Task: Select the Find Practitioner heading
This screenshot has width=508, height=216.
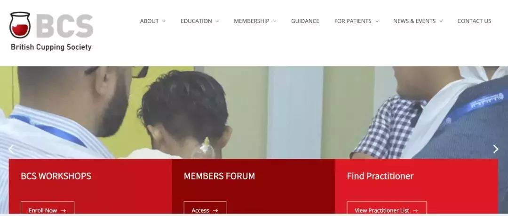Action: point(381,176)
